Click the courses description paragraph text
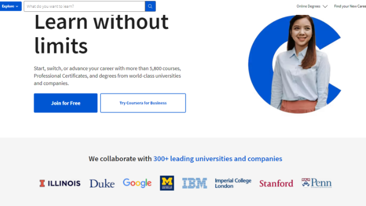 point(107,76)
